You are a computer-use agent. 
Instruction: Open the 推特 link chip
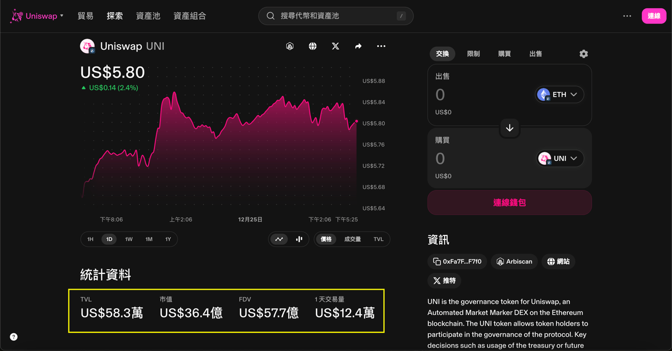coord(444,281)
